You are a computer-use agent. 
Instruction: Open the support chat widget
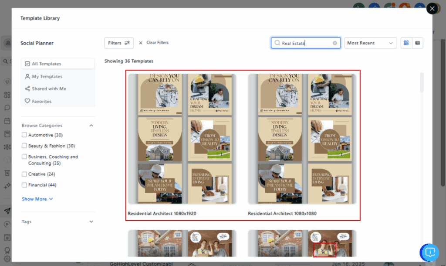[430, 252]
